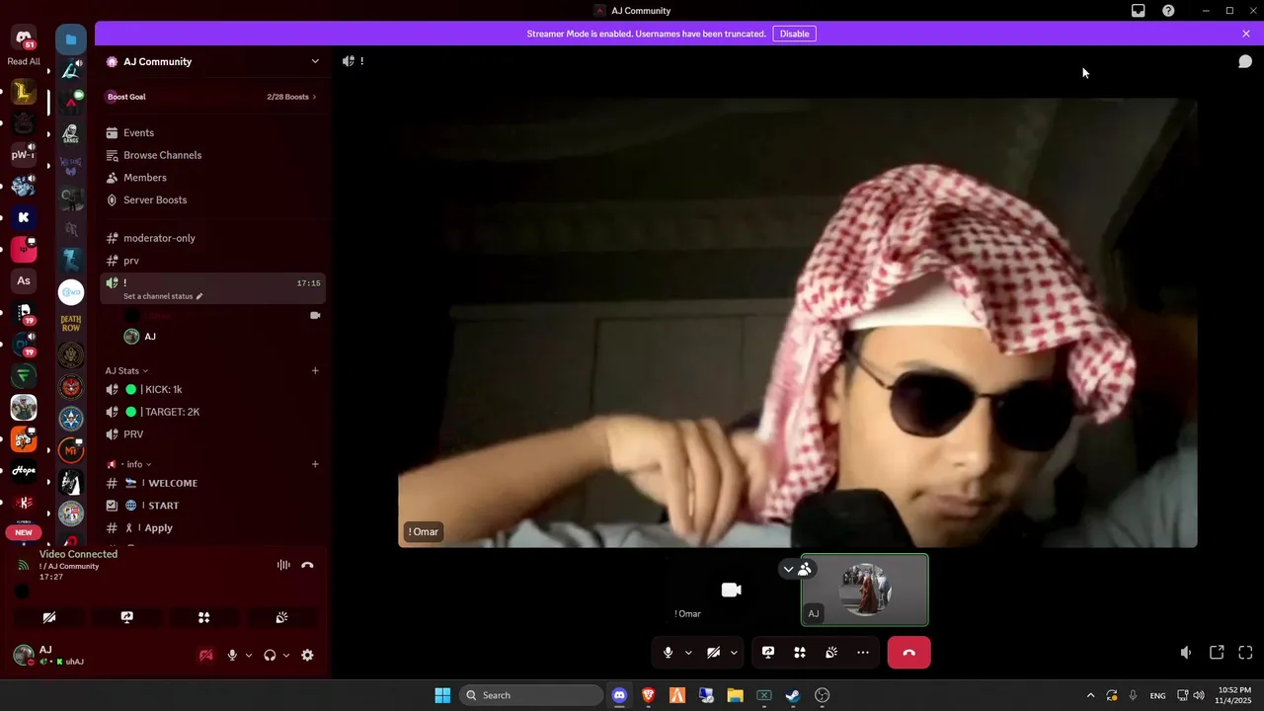Open the Death Row server icon
The image size is (1264, 711).
(x=71, y=323)
